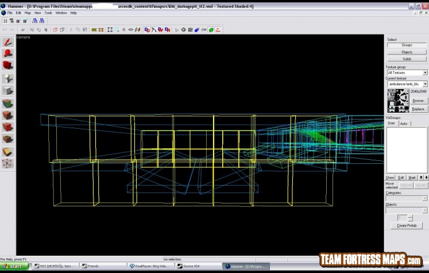Click the Carve toolbar icon
Image resolution: width=429 pixels, height=273 pixels.
(23, 30)
